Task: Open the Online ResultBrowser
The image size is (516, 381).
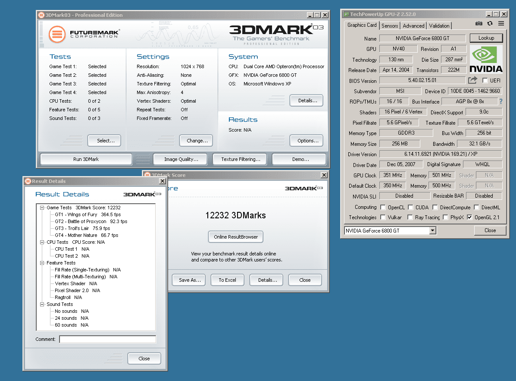Action: point(236,237)
